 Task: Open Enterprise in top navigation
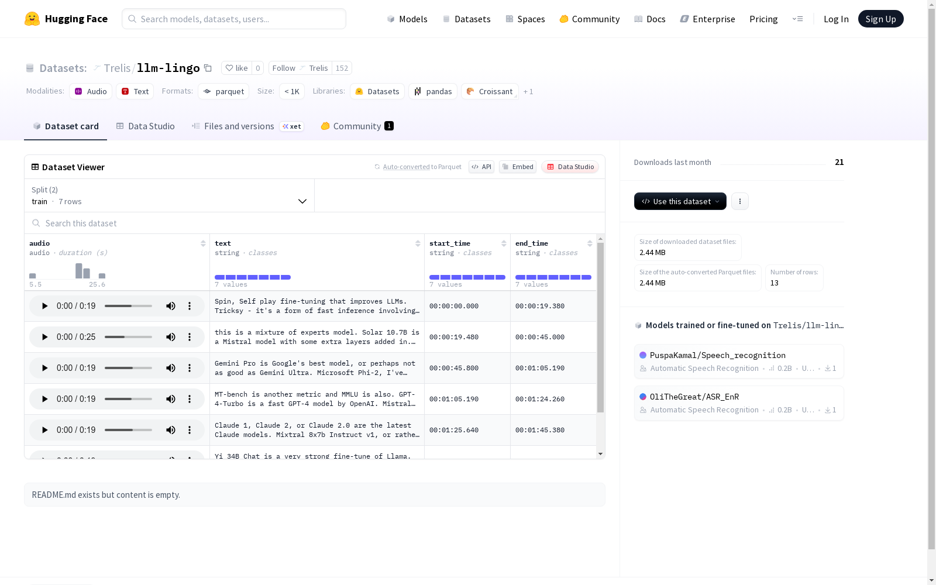coord(707,19)
